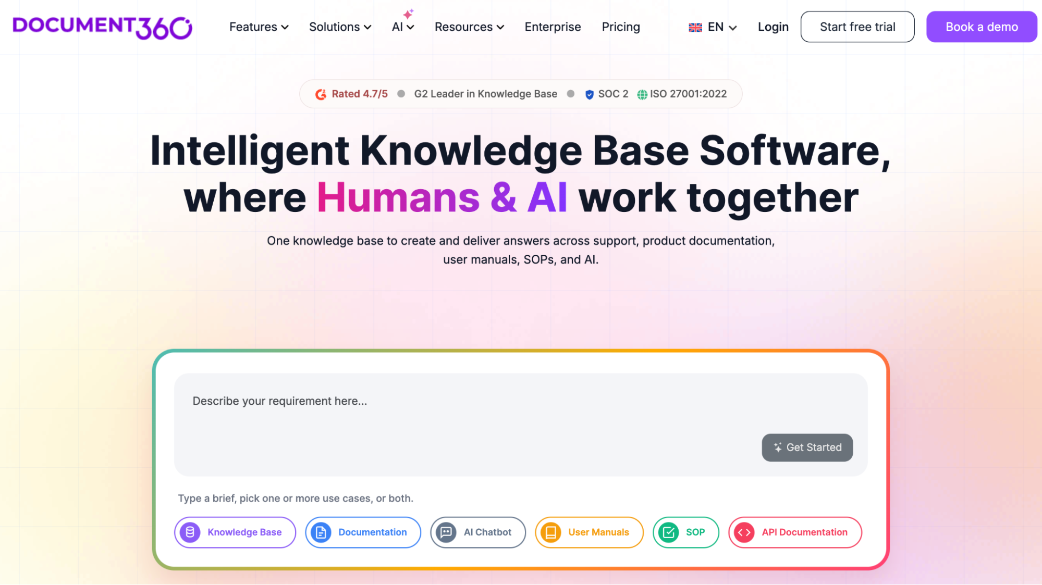
Task: Toggle the User Manuals use case chip
Action: (590, 532)
